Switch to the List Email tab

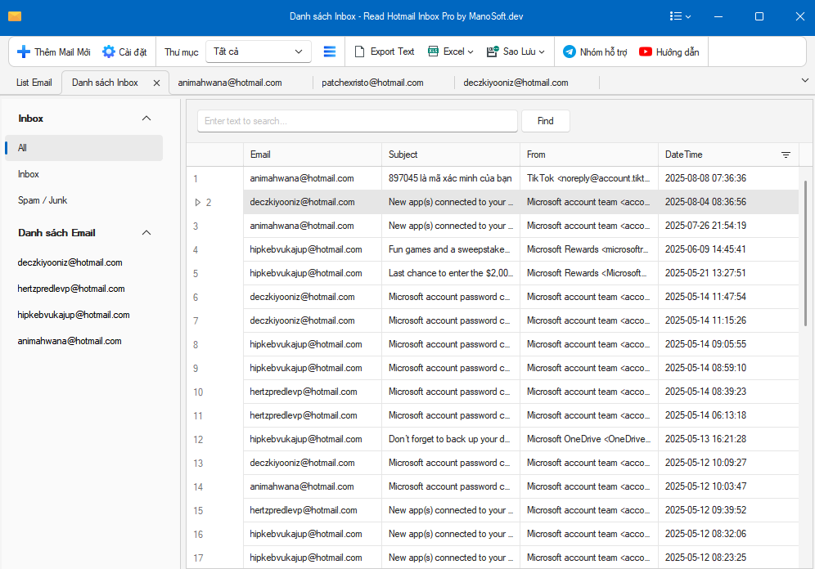point(34,83)
